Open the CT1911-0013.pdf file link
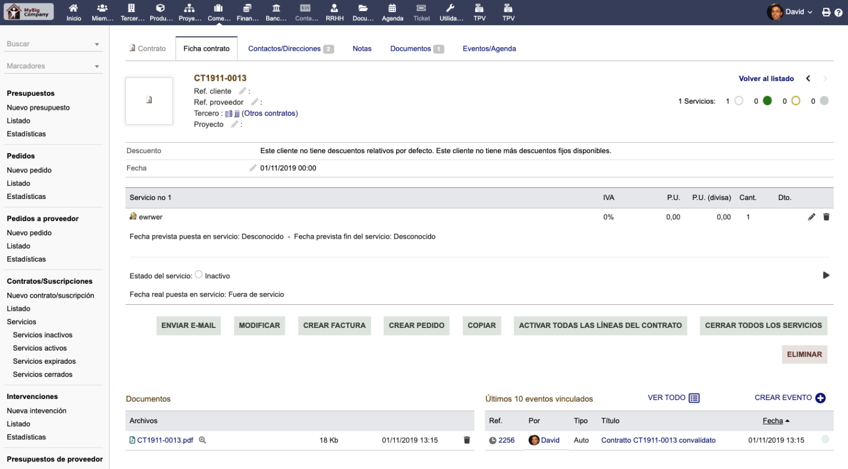This screenshot has width=848, height=469. 165,440
